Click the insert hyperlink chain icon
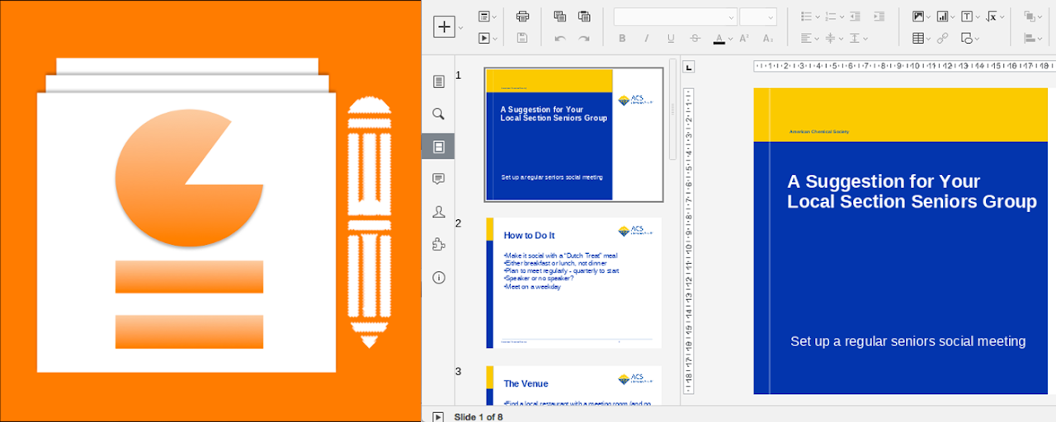 coord(942,38)
